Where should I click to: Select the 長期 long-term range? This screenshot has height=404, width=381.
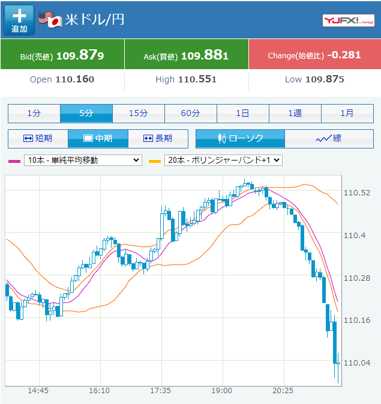pos(158,139)
